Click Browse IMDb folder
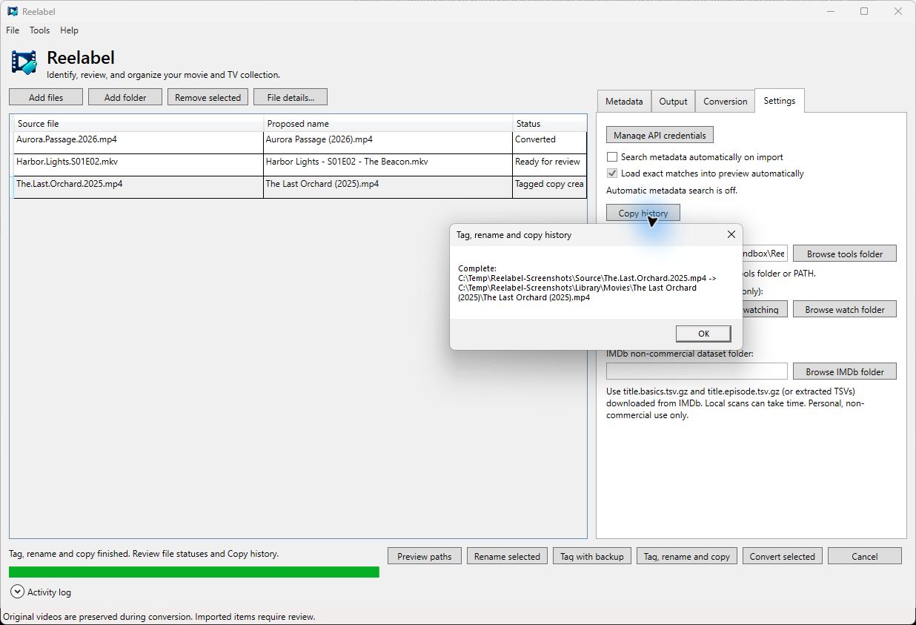The image size is (916, 625). tap(844, 371)
